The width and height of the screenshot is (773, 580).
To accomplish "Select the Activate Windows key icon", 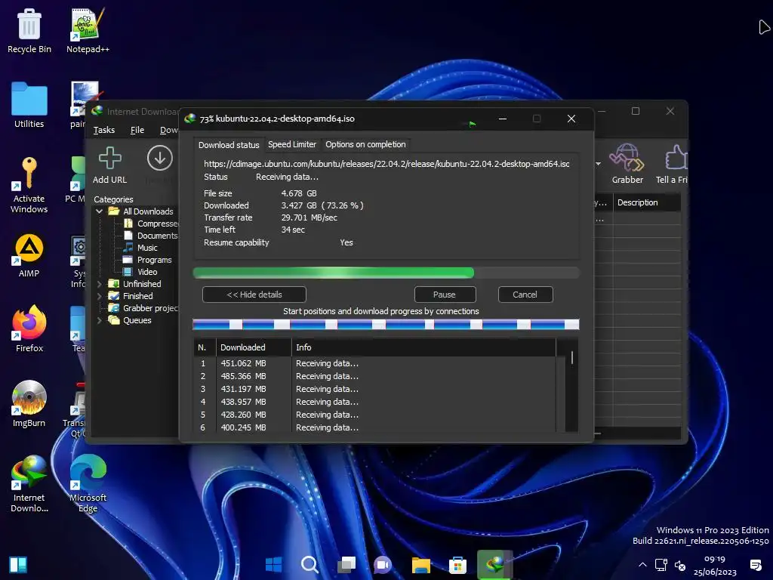I will click(29, 185).
